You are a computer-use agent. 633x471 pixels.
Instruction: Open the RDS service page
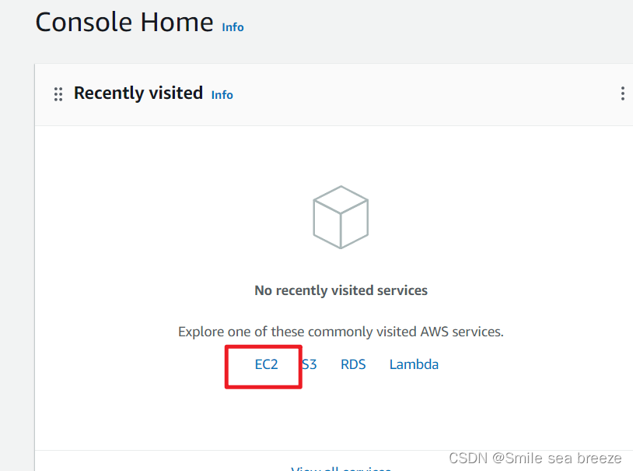tap(353, 364)
